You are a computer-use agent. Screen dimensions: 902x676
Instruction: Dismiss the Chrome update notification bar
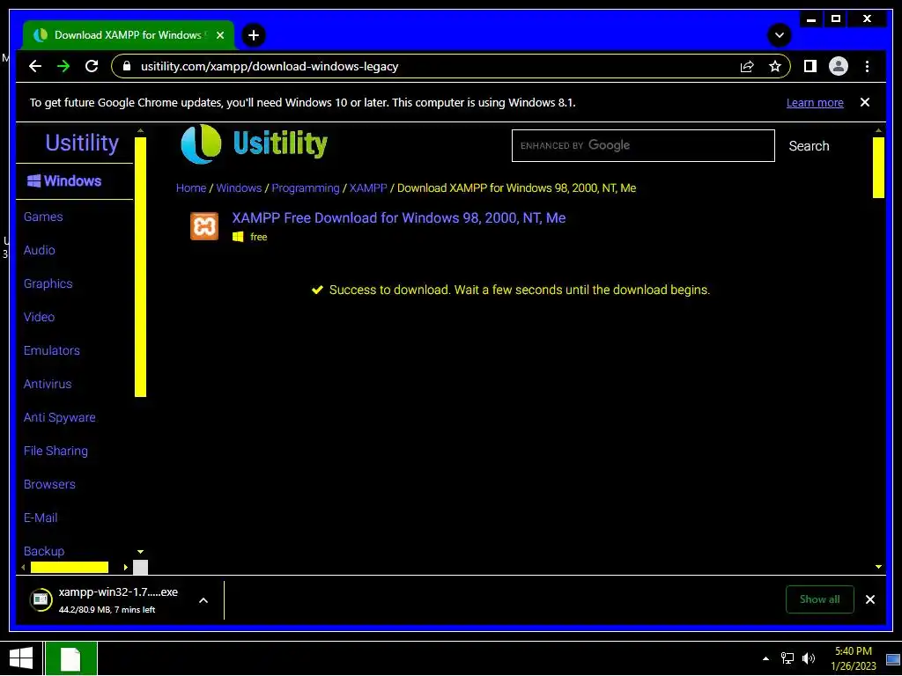(865, 102)
